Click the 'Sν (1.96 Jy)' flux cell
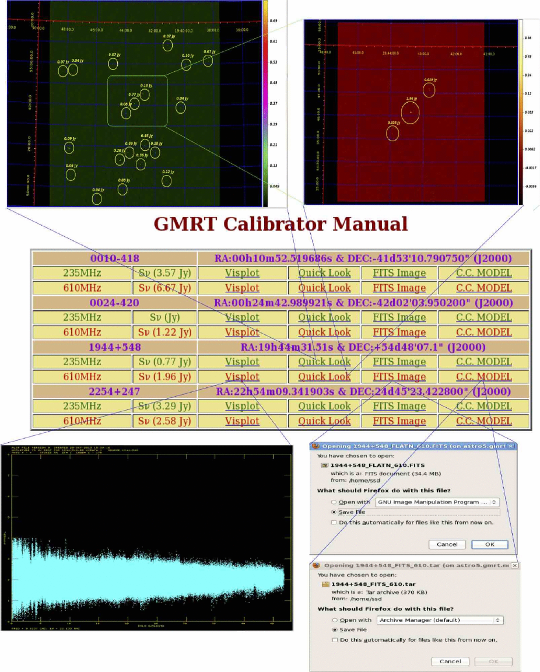Image resolution: width=540 pixels, height=672 pixels. pyautogui.click(x=164, y=377)
